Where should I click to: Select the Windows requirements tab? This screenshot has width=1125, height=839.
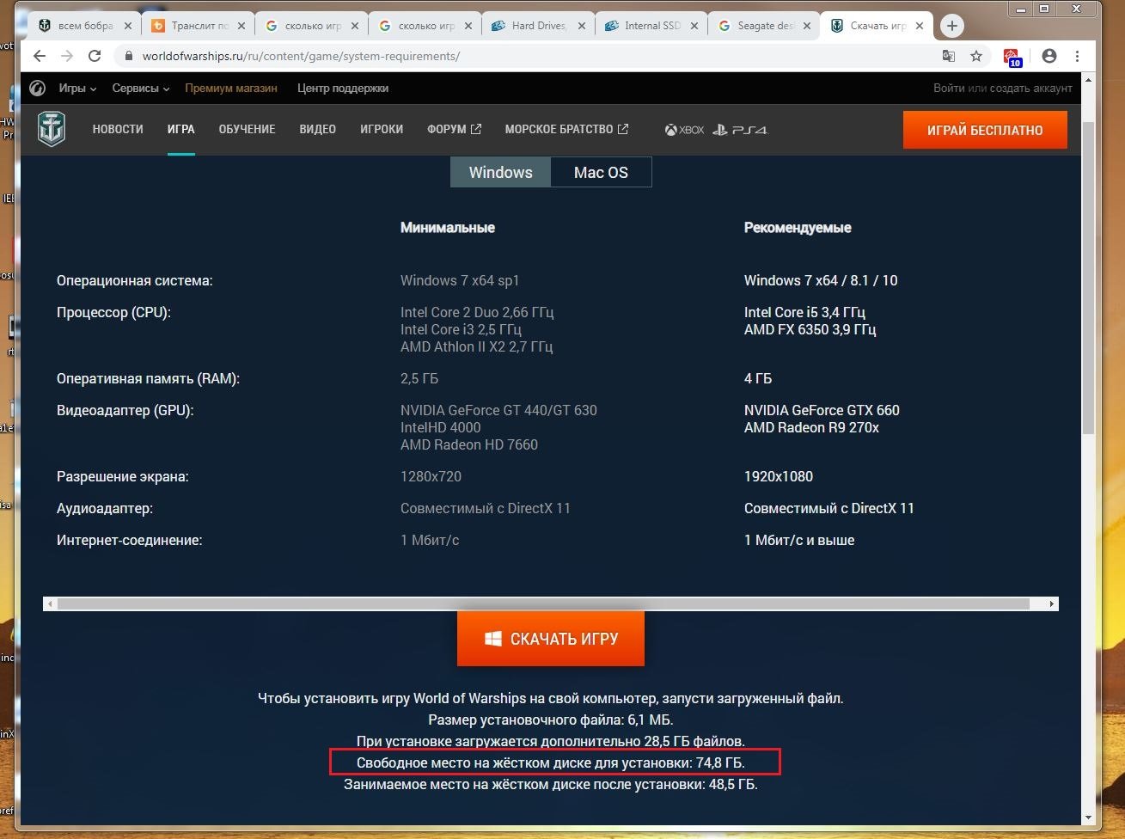tap(500, 172)
